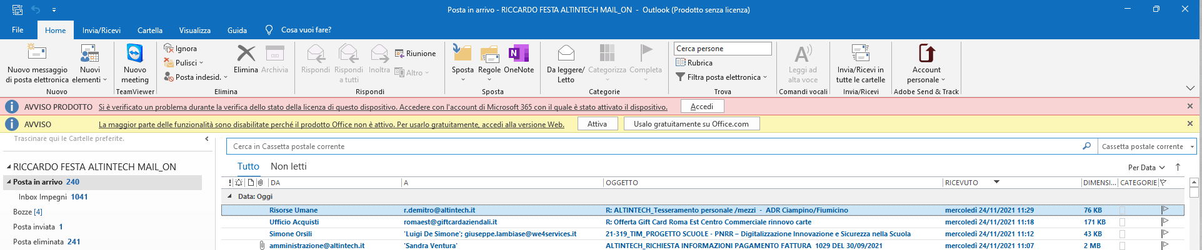Flag the Simone Orsili message
1202x250 pixels.
(x=1165, y=234)
